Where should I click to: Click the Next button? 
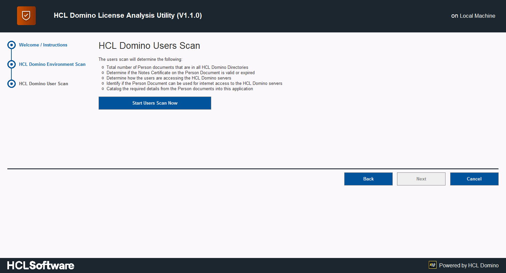click(421, 179)
